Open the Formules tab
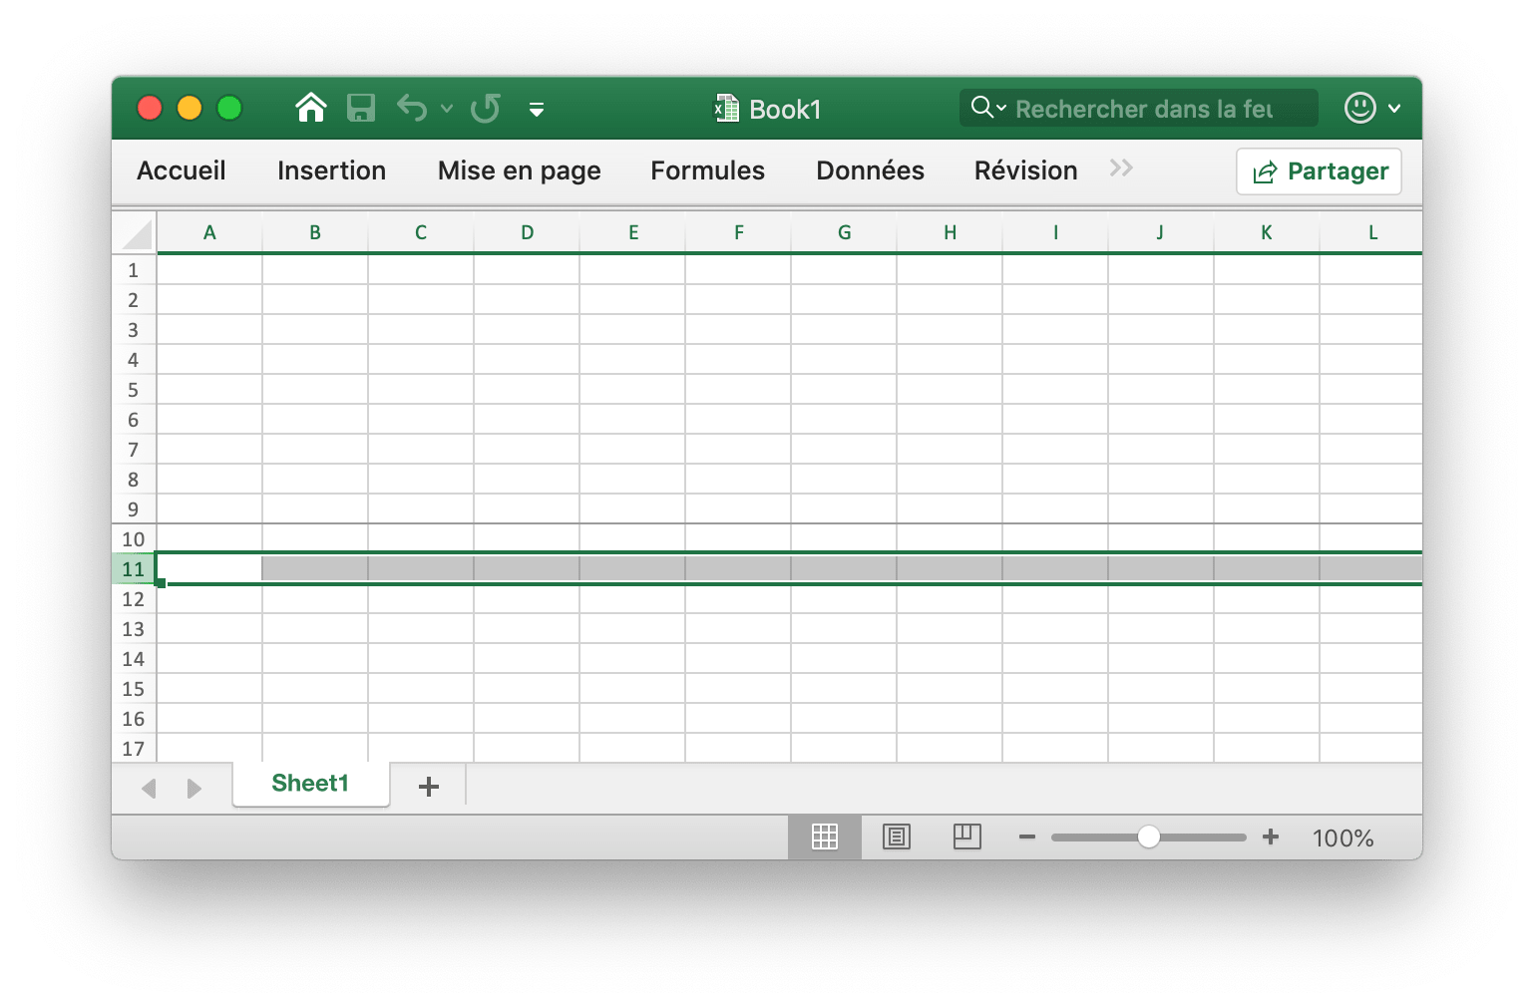The image size is (1534, 1007). [x=707, y=170]
